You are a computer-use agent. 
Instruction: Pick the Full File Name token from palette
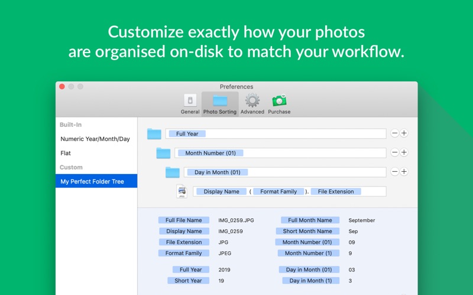coord(184,220)
